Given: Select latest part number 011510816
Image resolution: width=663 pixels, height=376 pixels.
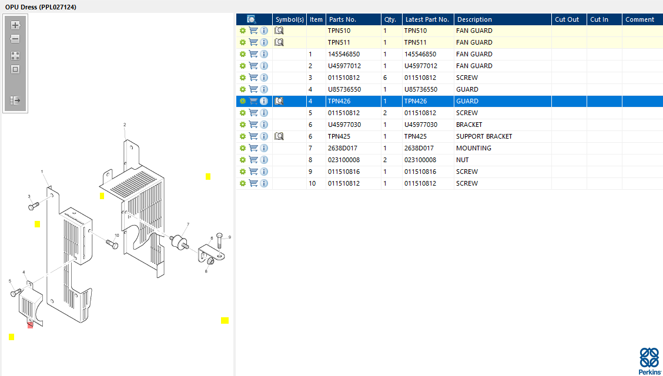Looking at the screenshot, I should click(420, 172).
